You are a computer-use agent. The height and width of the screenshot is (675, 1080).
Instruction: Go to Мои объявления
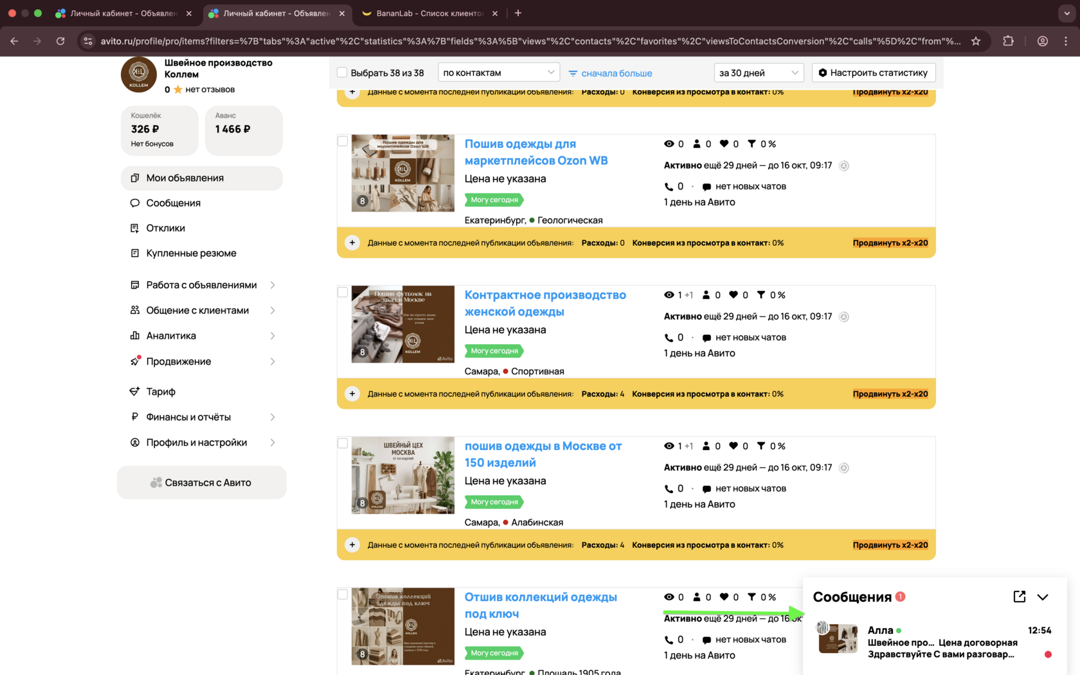tap(202, 178)
